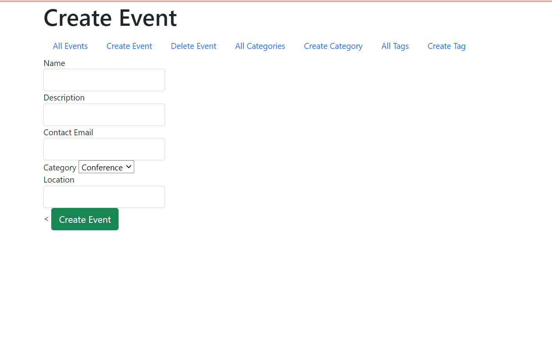Expand the Conference category selector

pyautogui.click(x=106, y=167)
